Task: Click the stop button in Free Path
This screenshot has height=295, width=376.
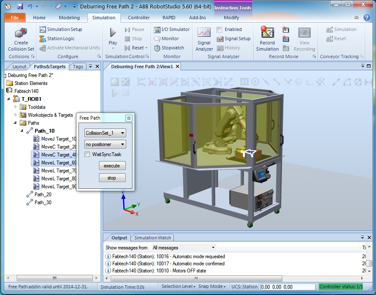Action: tap(112, 178)
